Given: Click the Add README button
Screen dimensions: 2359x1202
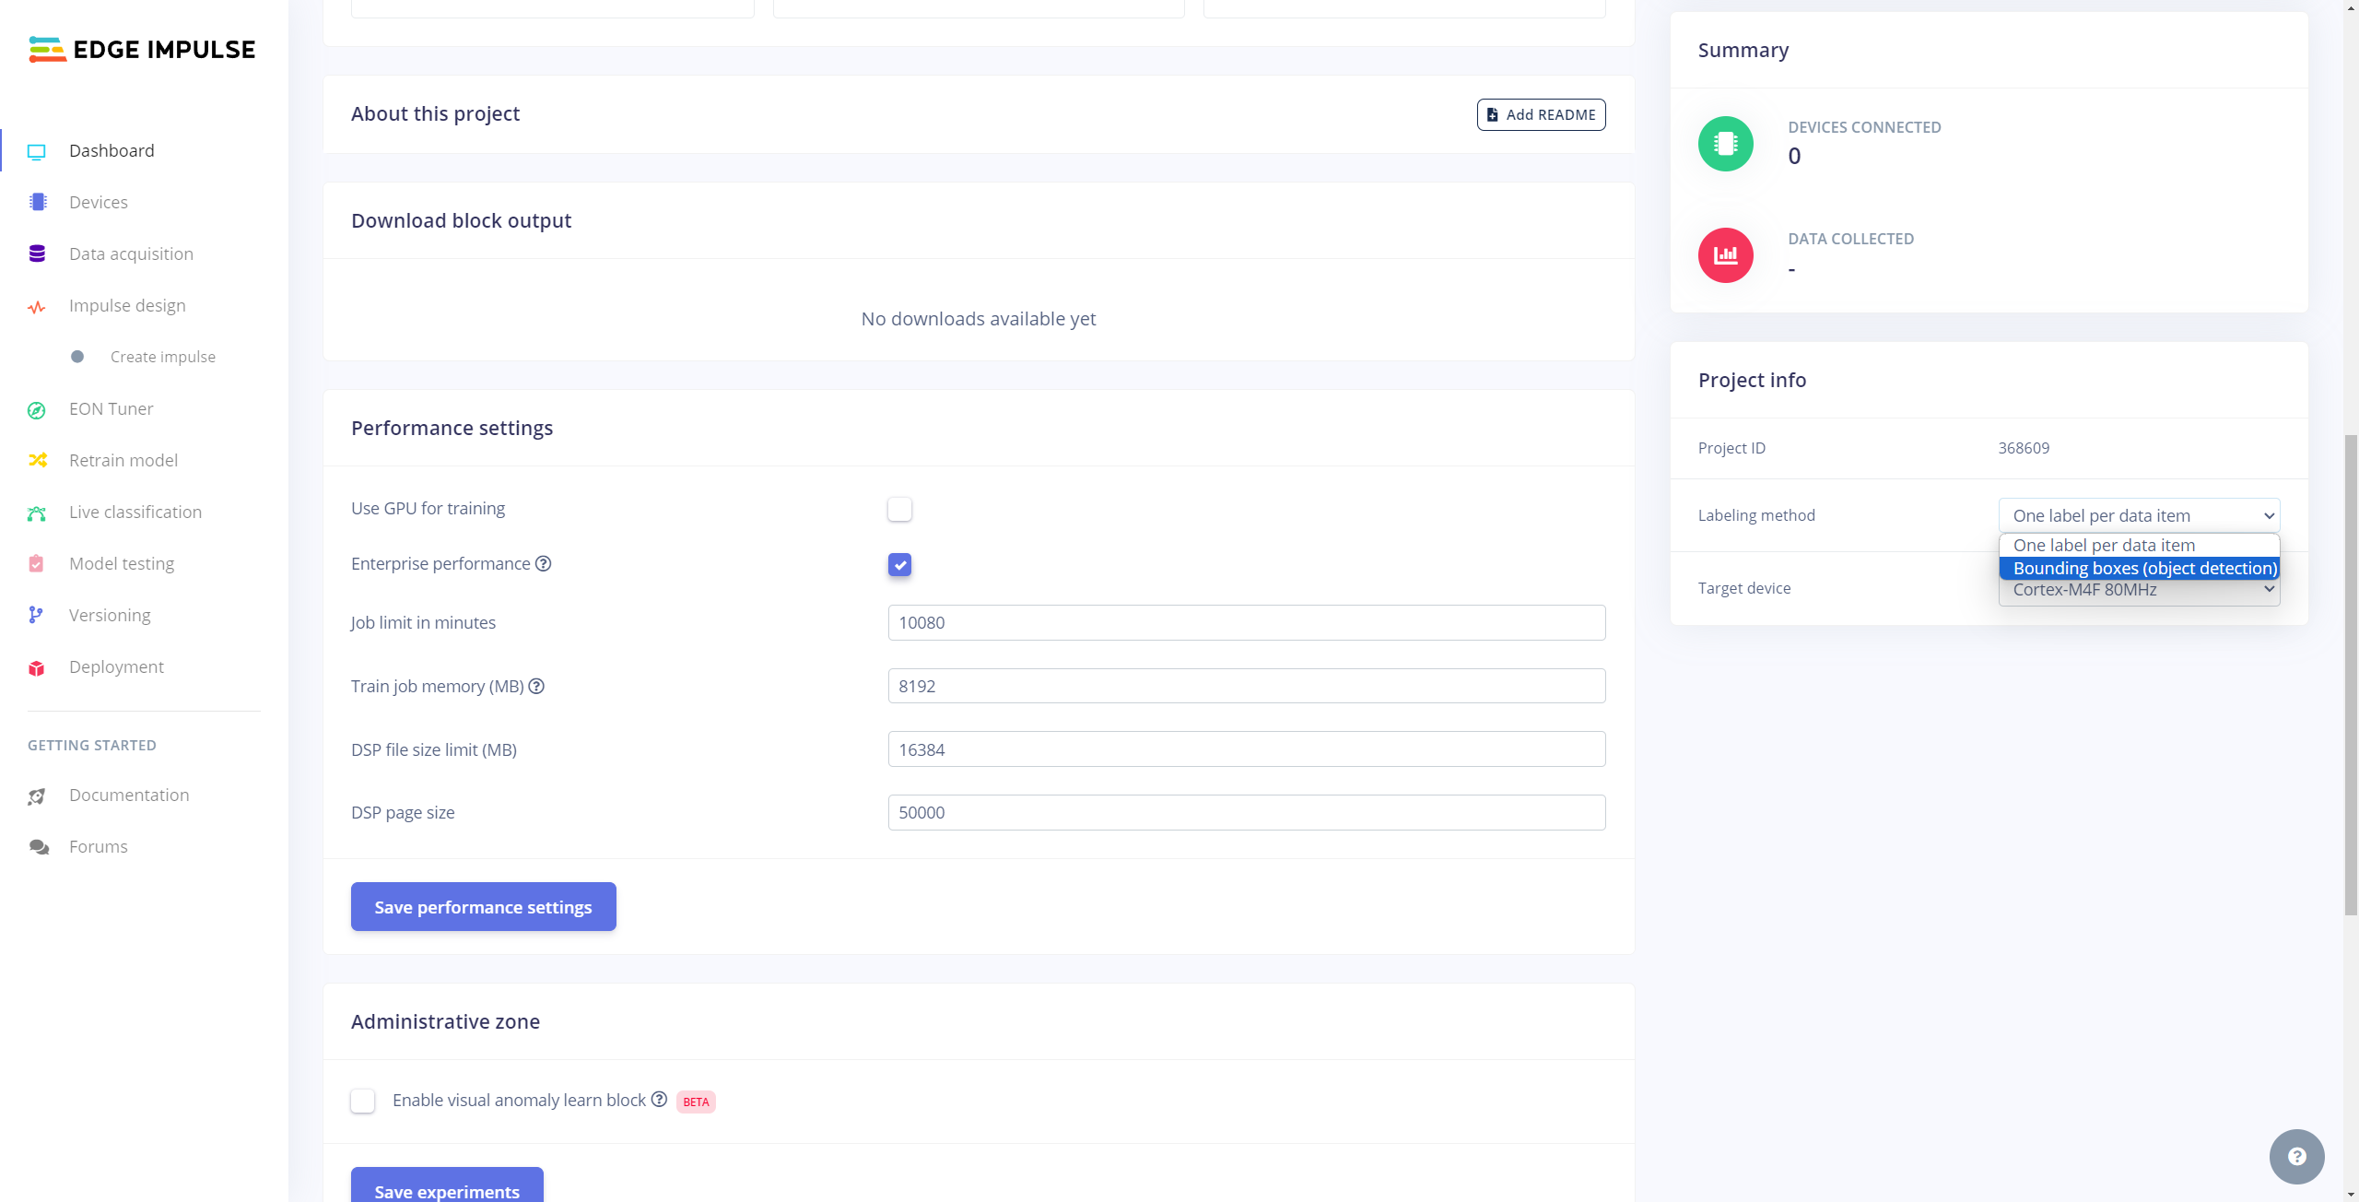Looking at the screenshot, I should [1541, 113].
